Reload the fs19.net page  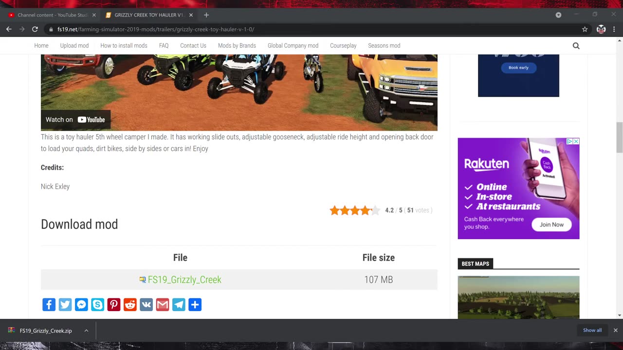(x=35, y=29)
